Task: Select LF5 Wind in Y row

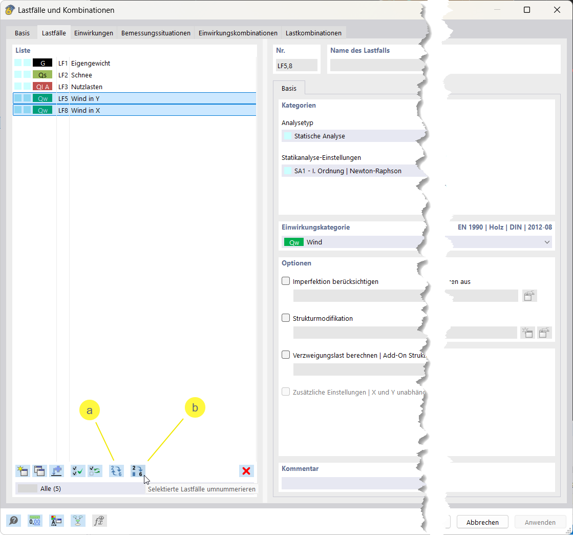Action: 135,98
